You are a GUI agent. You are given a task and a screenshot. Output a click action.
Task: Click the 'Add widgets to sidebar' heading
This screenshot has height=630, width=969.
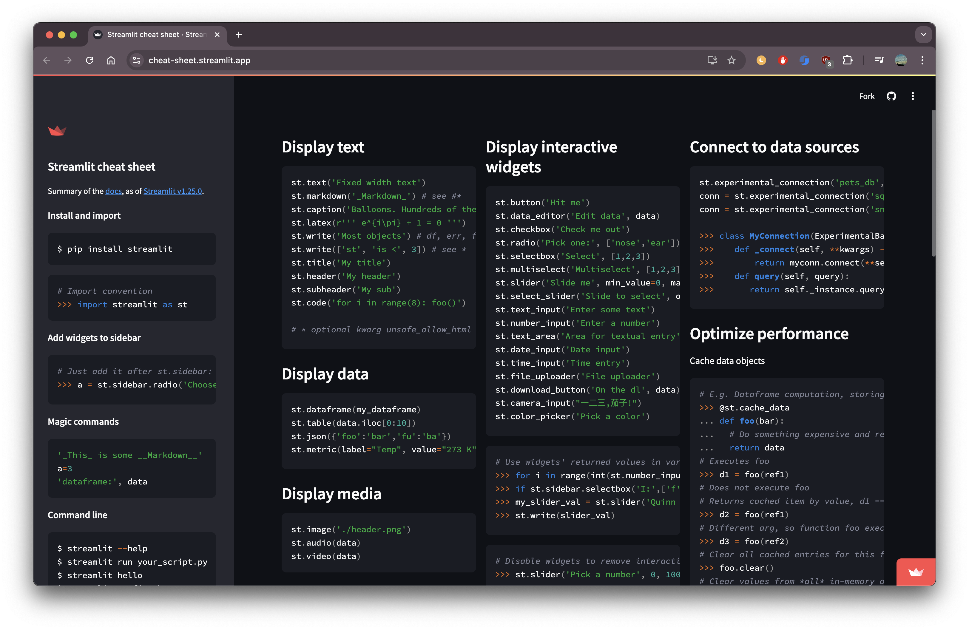coord(94,338)
